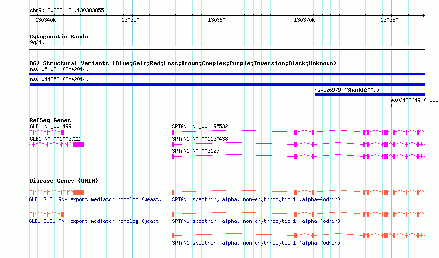Open the nsv1051081 (Coe2014) variant label
Viewport: 439px width, 258px height.
(x=59, y=69)
